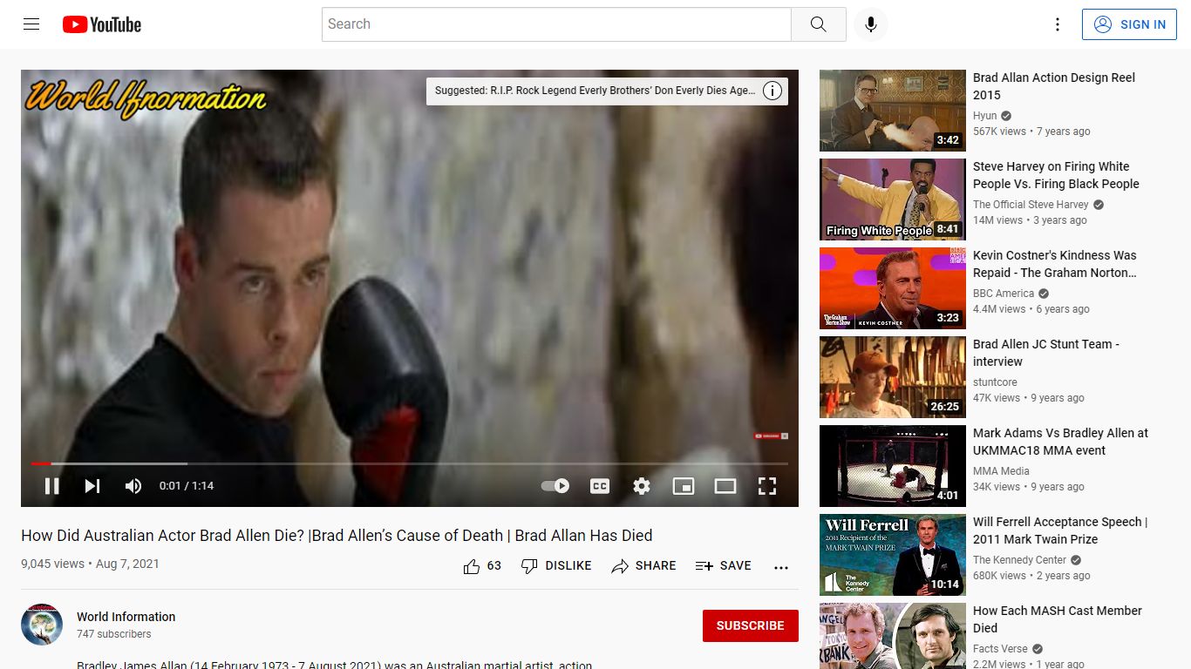Dislike this video

[x=556, y=566]
